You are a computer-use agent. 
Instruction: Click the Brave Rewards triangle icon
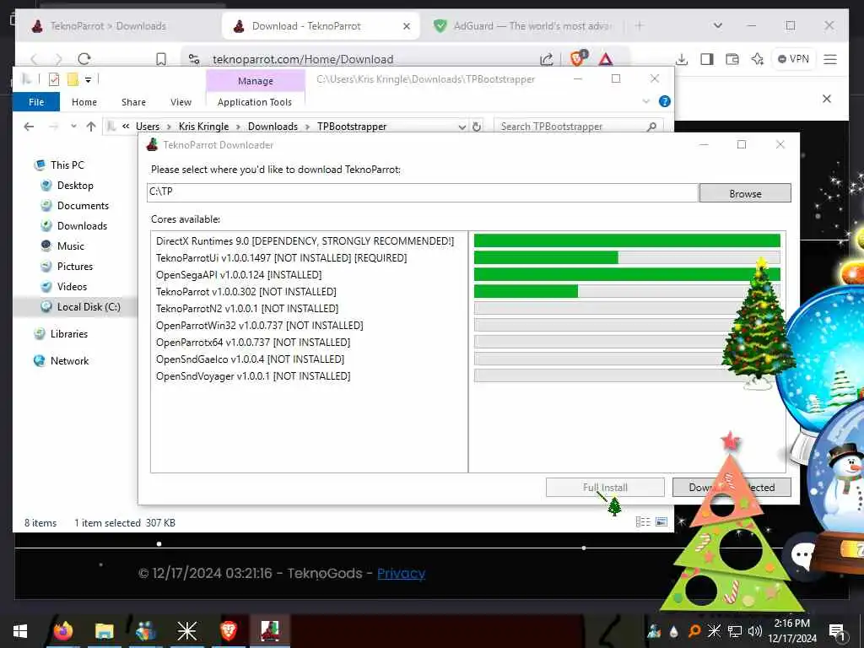(606, 59)
